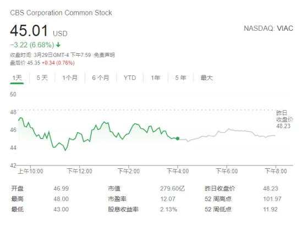Image resolution: width=302 pixels, height=225 pixels.
Task: Click the 市值 value 279.60亿
Action: pyautogui.click(x=172, y=188)
